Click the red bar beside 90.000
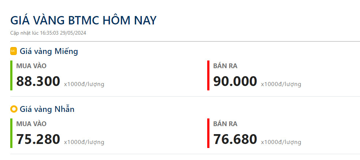Viewport: 360px width, 160px height. 208,75
